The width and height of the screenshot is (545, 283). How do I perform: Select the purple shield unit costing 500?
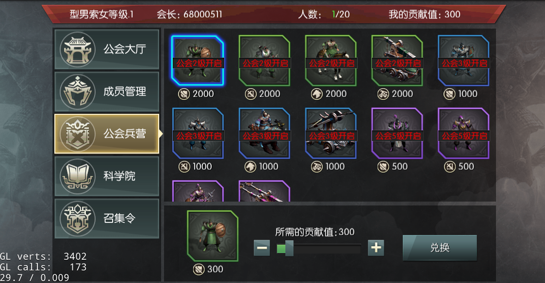(x=397, y=133)
